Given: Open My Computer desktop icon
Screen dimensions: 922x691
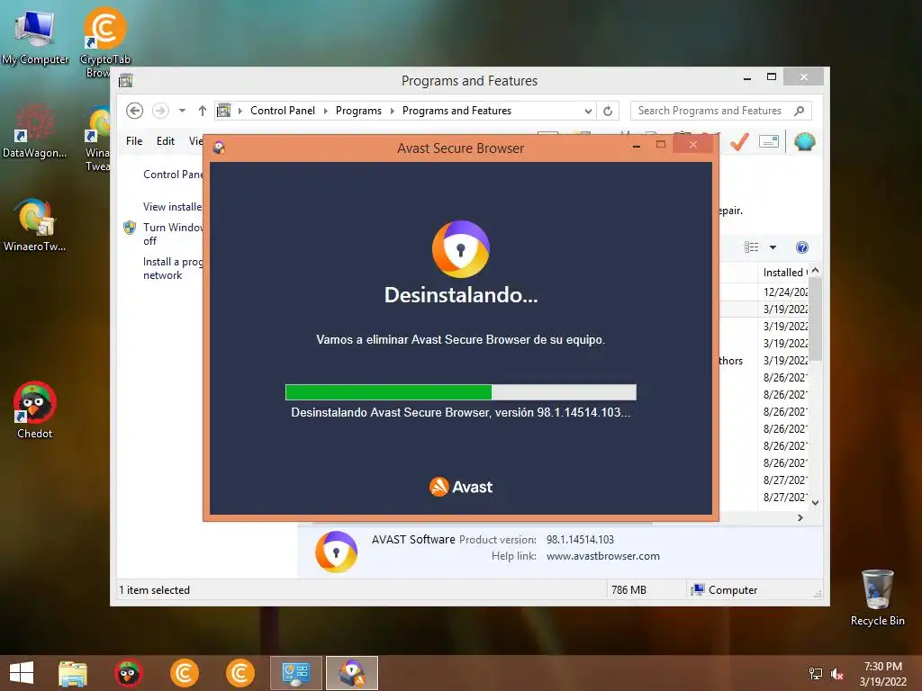Looking at the screenshot, I should (x=35, y=35).
